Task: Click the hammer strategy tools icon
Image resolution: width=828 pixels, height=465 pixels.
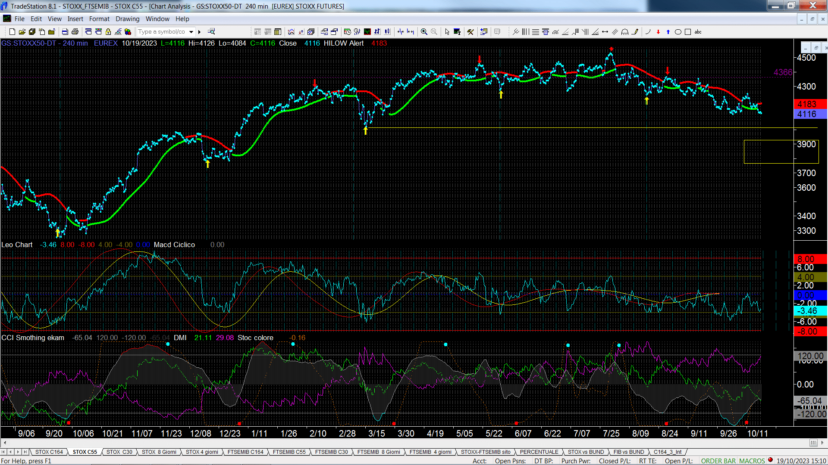Action: pyautogui.click(x=470, y=31)
